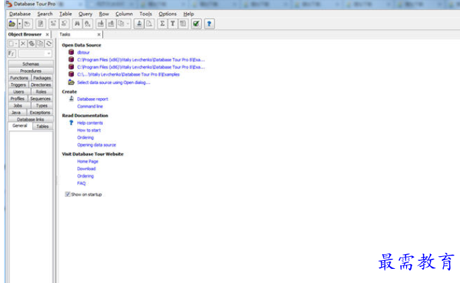The image size is (460, 283).
Task: Open the Query menu
Action: [85, 14]
